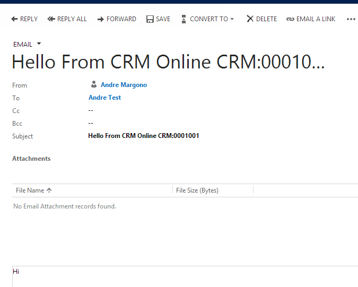Click the empty Cc field

click(91, 110)
